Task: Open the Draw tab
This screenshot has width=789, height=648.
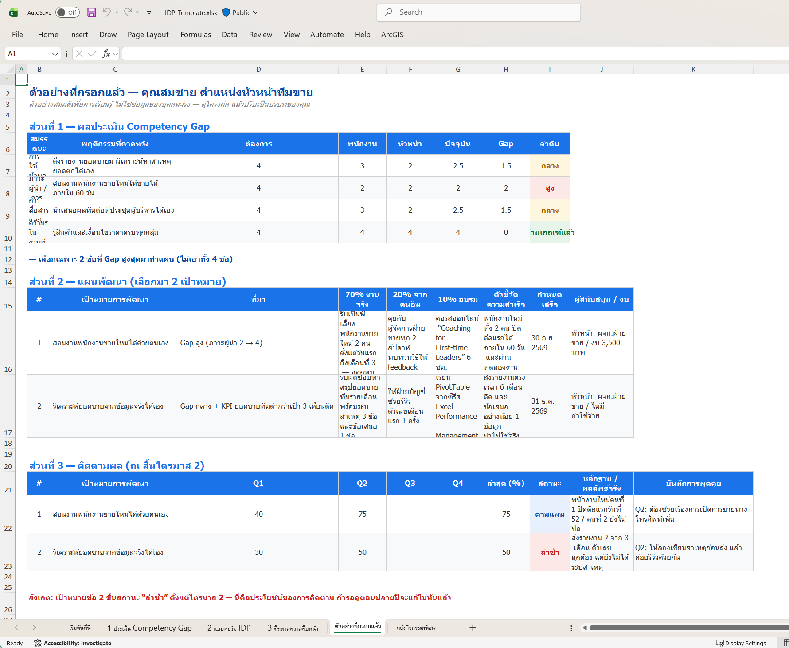Action: tap(108, 35)
